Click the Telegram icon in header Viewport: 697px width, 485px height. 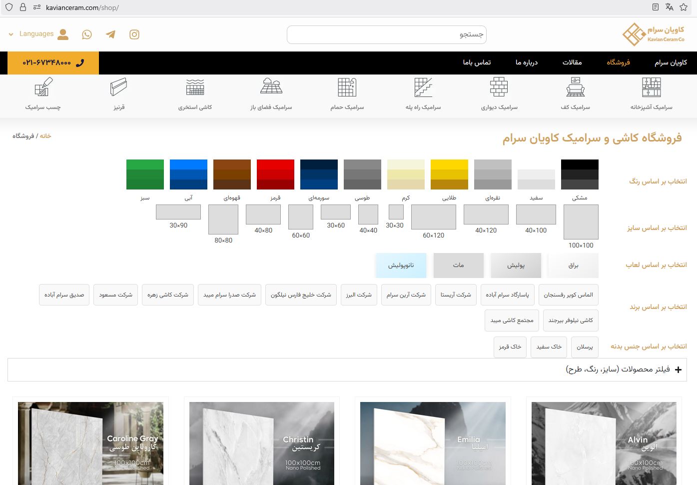[110, 34]
